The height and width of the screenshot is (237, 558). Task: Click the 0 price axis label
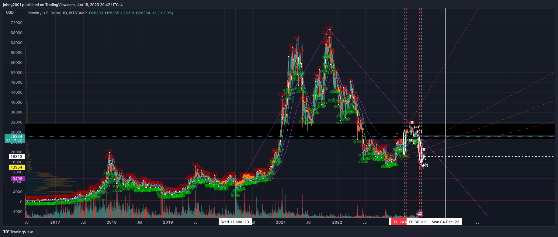(21, 202)
